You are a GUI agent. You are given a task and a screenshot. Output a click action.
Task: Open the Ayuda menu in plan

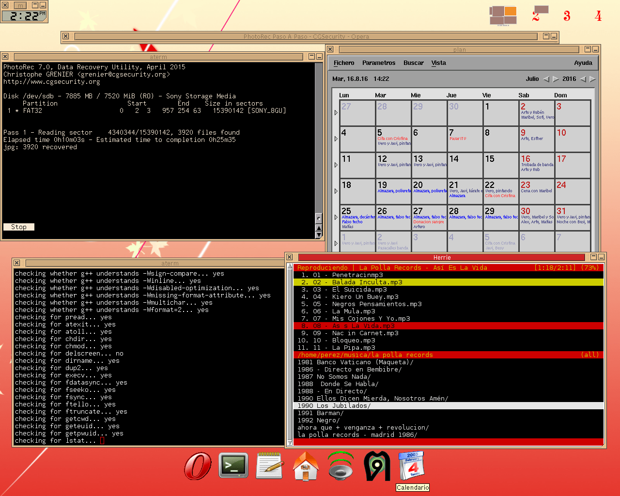pyautogui.click(x=583, y=63)
